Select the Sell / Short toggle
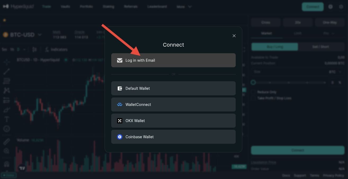The width and height of the screenshot is (348, 179). point(321,47)
